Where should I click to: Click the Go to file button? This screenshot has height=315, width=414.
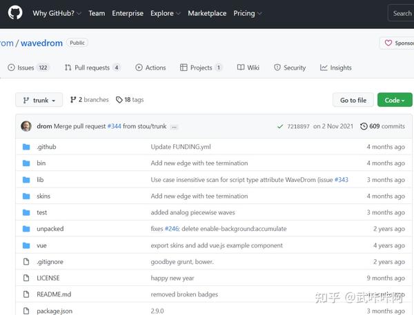click(x=353, y=100)
